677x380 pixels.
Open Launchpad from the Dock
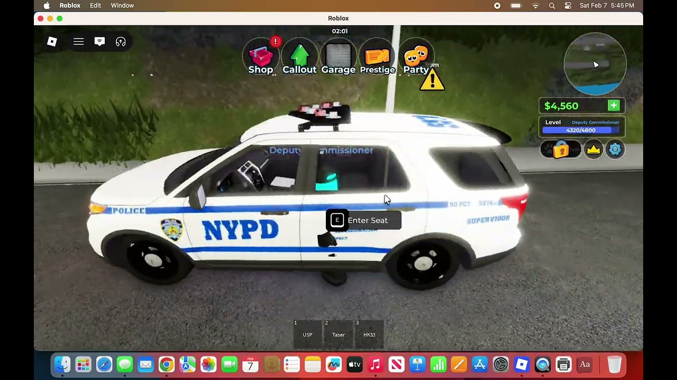click(83, 364)
